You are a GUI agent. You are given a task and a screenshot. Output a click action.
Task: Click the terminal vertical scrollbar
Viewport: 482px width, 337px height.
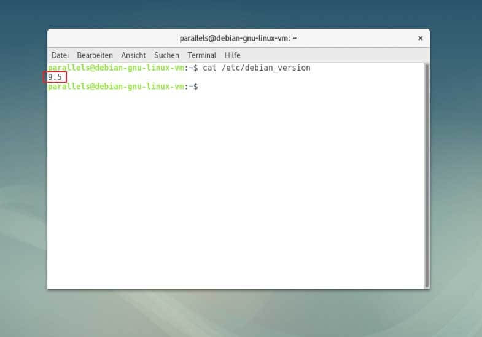point(426,175)
